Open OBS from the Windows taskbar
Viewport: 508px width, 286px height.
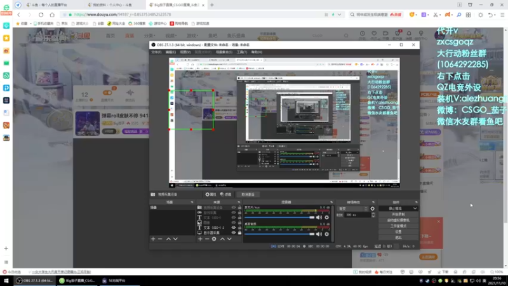(35, 281)
